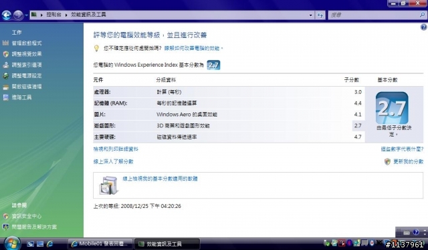This screenshot has width=428, height=250.
Task: Click the Forward navigation arrow button
Action: [x=18, y=15]
